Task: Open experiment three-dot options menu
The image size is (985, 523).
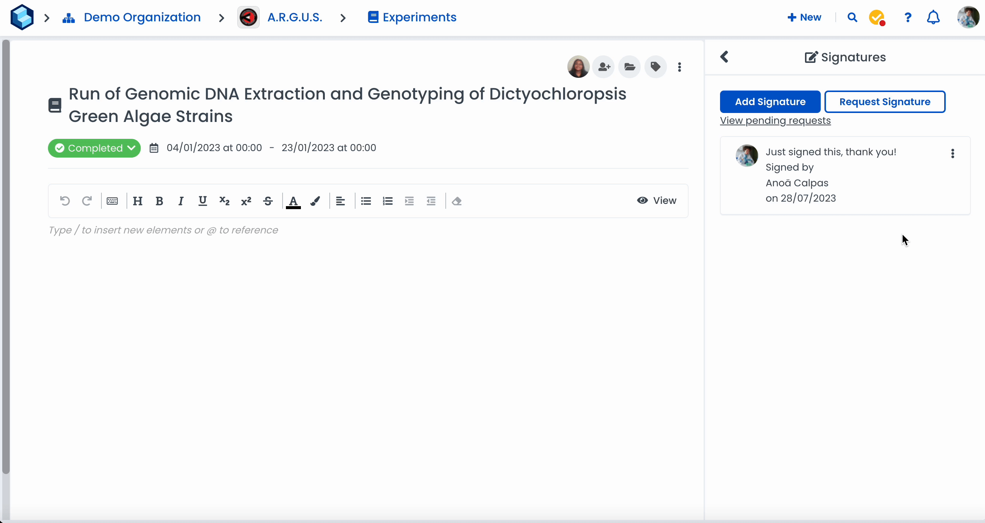Action: coord(680,67)
